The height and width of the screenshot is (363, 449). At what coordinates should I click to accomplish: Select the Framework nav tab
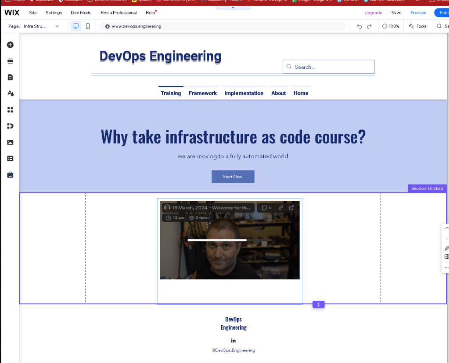[203, 93]
